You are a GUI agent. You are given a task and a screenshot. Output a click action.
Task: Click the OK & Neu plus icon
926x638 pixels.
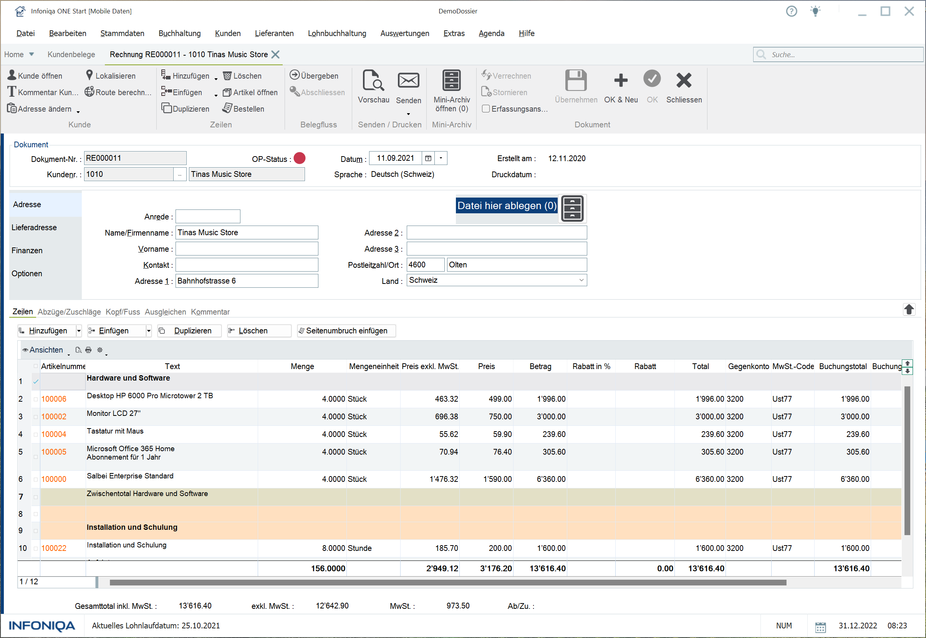click(x=620, y=81)
